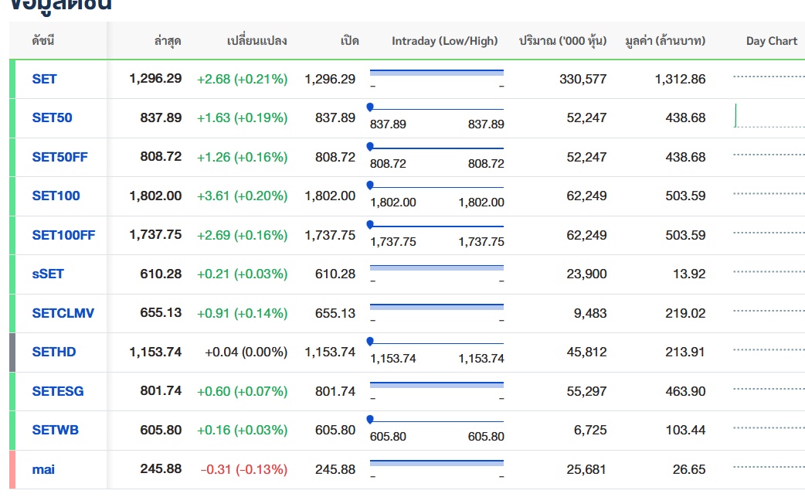Click the SET50 day chart thumbnail
Image resolution: width=805 pixels, height=504 pixels.
pos(769,117)
